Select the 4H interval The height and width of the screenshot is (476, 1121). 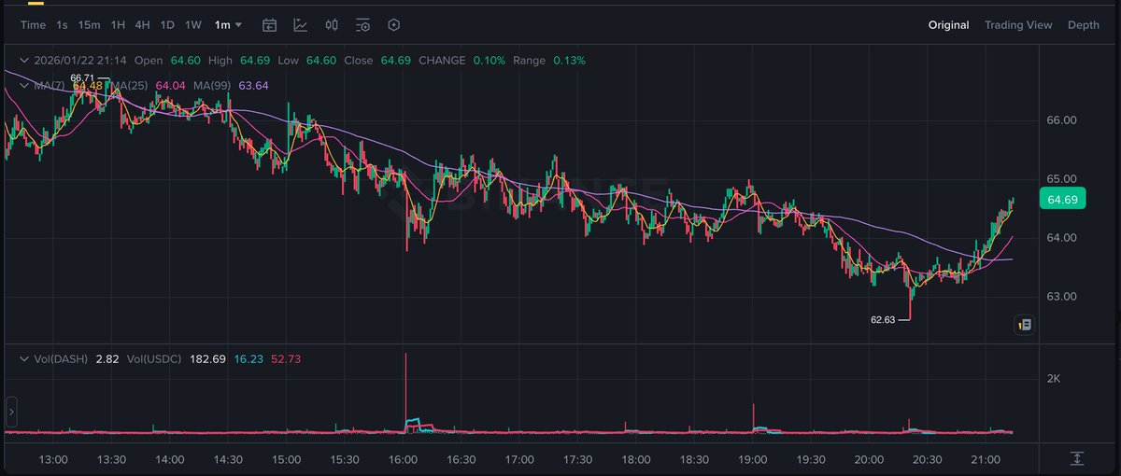click(x=142, y=25)
